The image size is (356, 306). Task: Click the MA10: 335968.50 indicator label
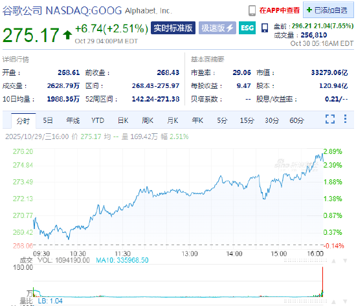[x=122, y=260]
